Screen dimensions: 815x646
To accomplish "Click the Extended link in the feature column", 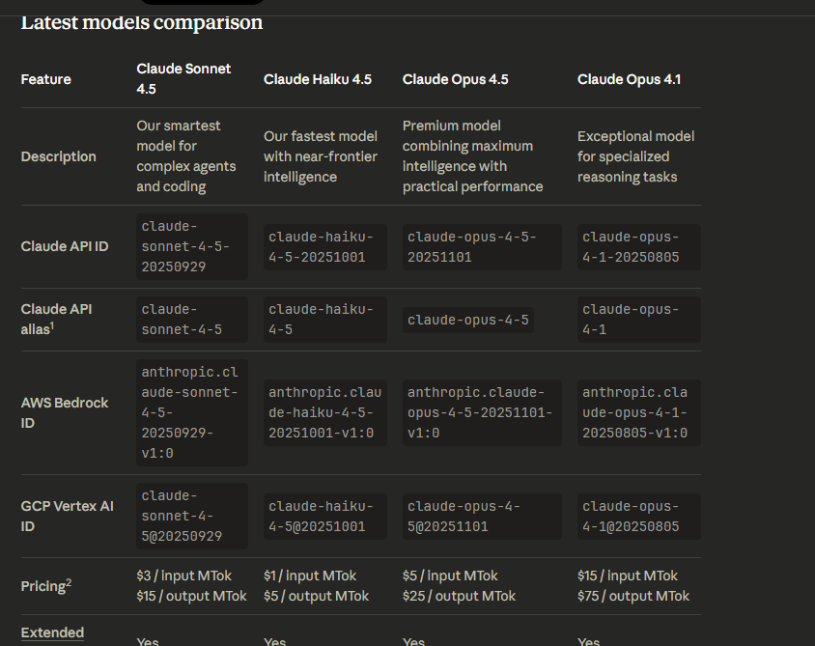I will [52, 632].
